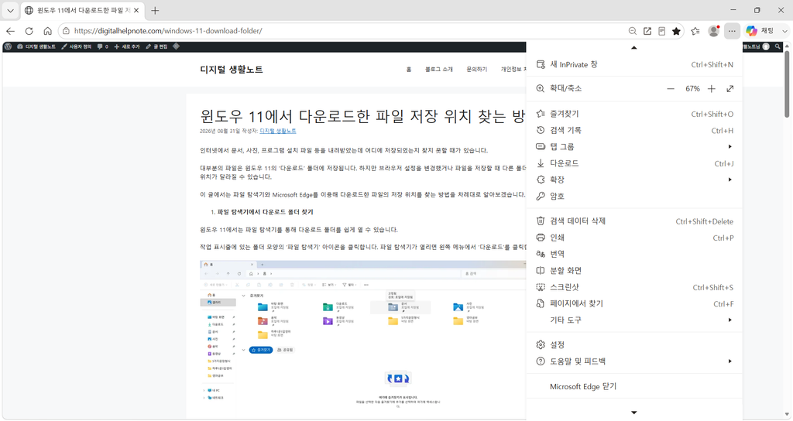This screenshot has width=793, height=421.
Task: Open the user profile avatar
Action: [713, 31]
